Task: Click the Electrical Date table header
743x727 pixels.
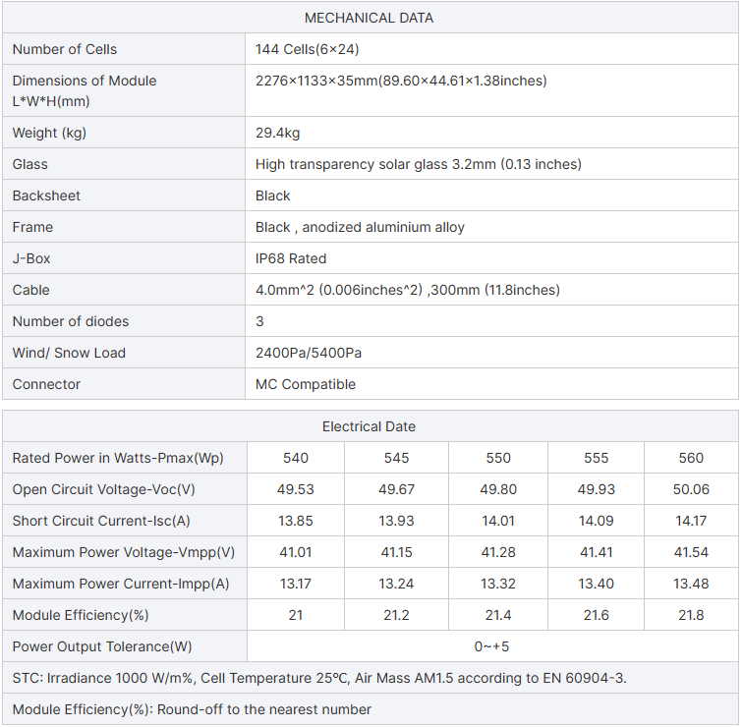Action: pos(369,426)
